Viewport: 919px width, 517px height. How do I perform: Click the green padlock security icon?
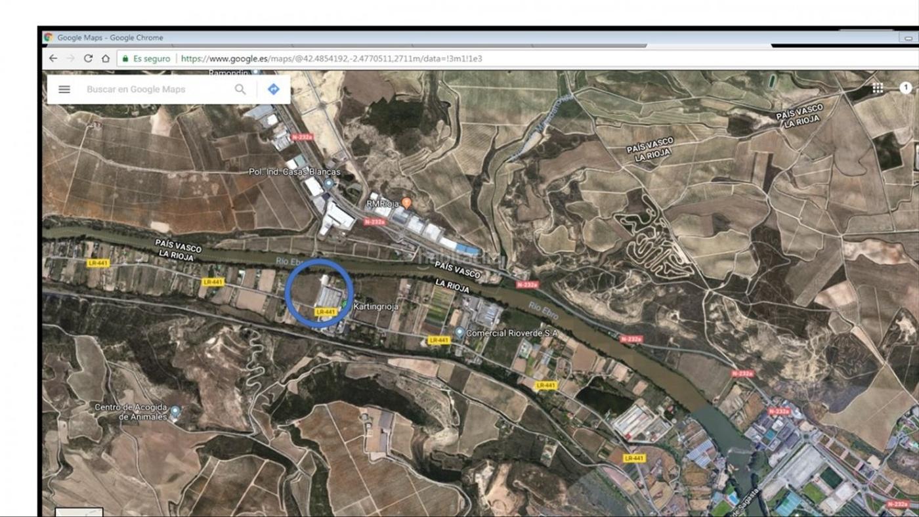coord(125,58)
